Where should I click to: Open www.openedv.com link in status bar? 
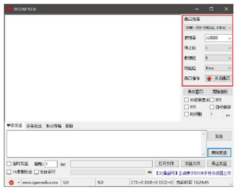point(40,183)
